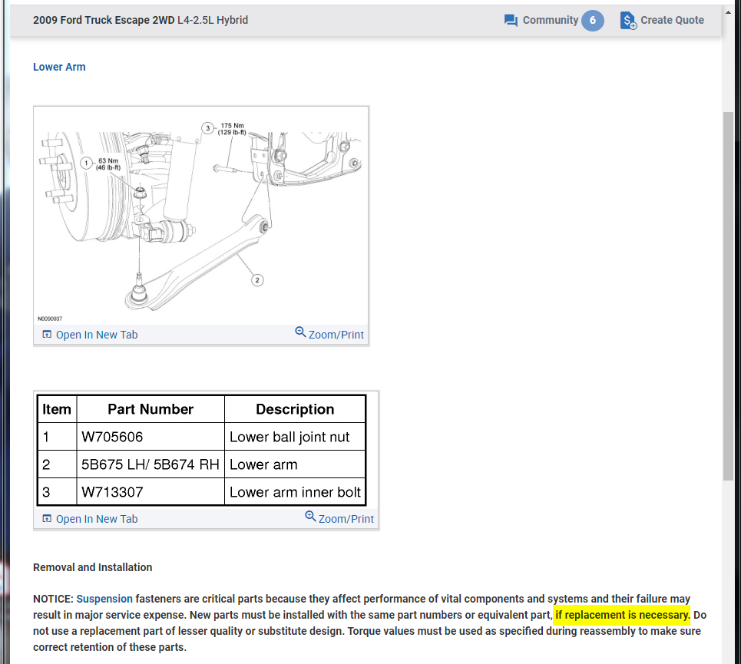Open the Community chat icon
The width and height of the screenshot is (741, 664).
(511, 20)
